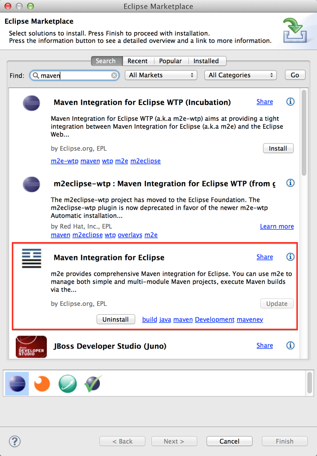Open Learn more link for m2eclipse-wtp
Image resolution: width=317 pixels, height=456 pixels.
point(277,226)
